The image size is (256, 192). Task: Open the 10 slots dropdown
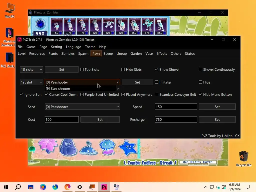(31, 69)
